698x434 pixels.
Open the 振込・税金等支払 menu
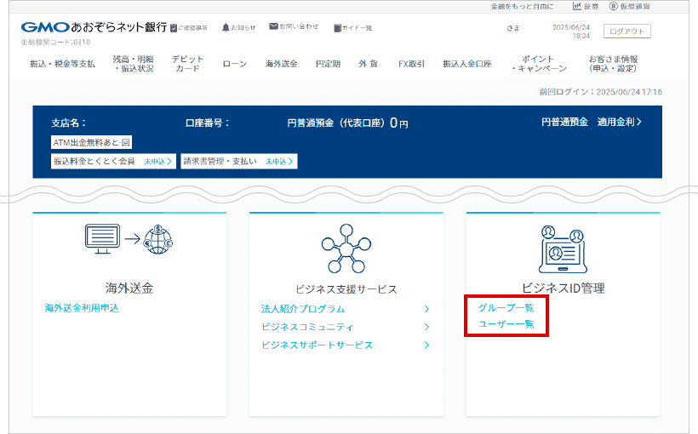62,64
